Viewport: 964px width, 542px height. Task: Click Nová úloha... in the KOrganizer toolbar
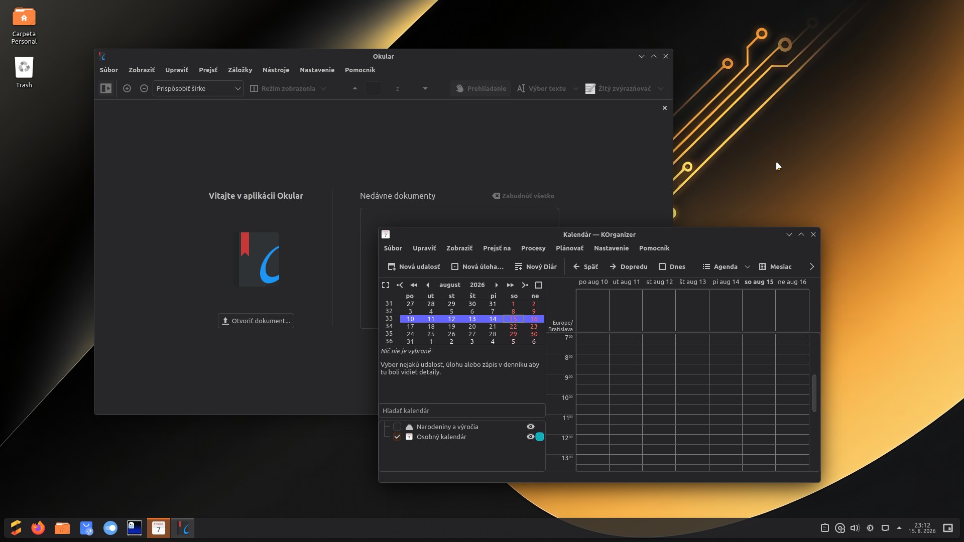coord(477,267)
